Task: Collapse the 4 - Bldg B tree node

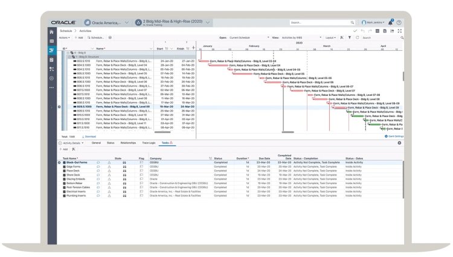Action: [67, 53]
